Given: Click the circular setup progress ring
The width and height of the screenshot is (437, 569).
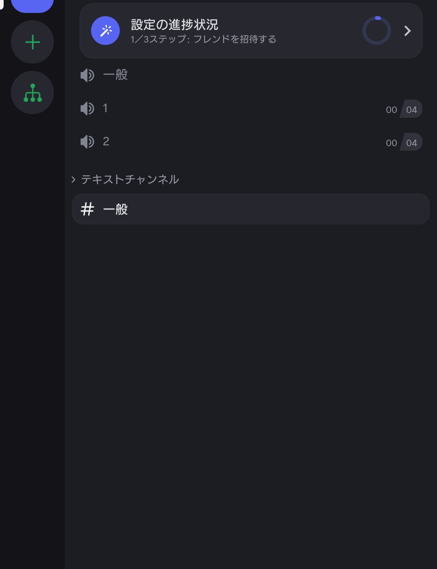Looking at the screenshot, I should (x=376, y=31).
